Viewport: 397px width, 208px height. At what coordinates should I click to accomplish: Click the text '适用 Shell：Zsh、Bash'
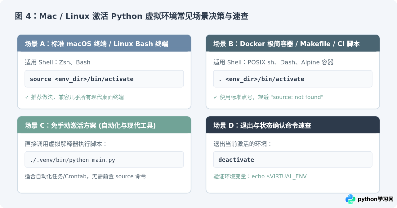tap(58, 62)
